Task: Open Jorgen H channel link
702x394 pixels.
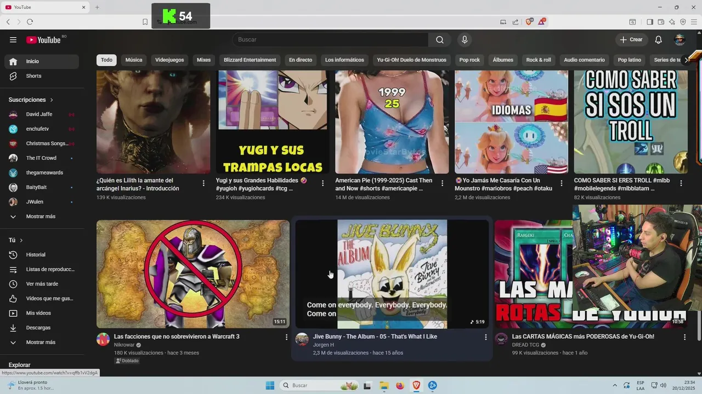Action: coord(324,345)
